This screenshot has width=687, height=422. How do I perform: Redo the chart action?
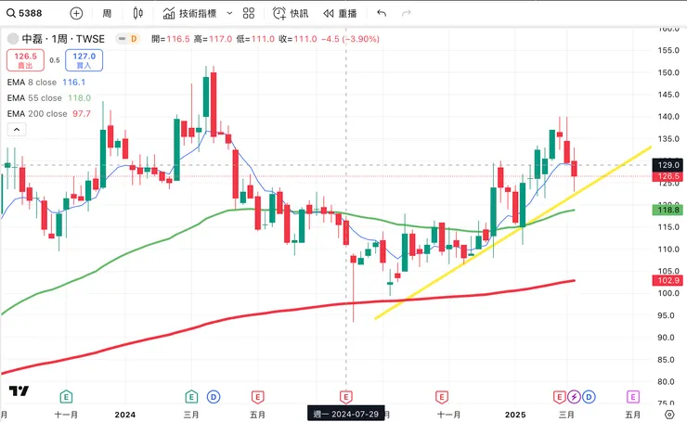[406, 13]
